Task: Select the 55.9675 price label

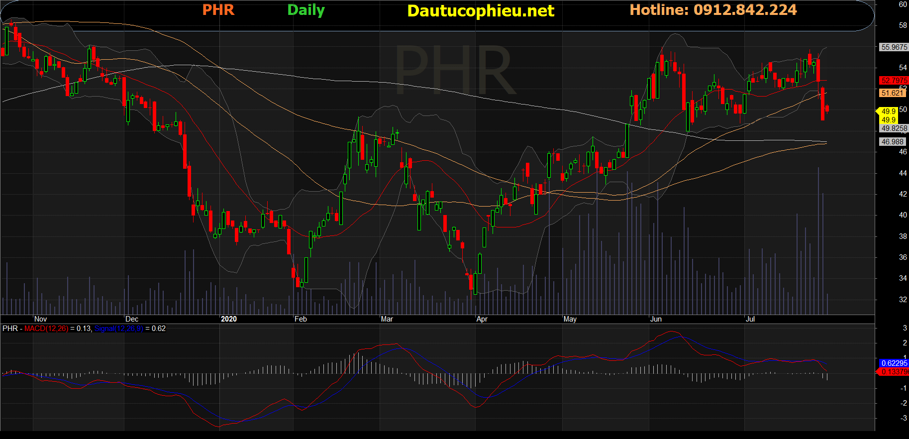Action: click(894, 47)
